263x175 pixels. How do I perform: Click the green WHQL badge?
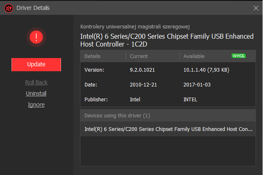(239, 56)
